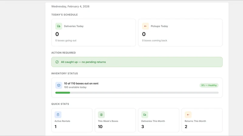Click the 'Active Rentals' label
The width and height of the screenshot is (243, 136).
[62, 121]
